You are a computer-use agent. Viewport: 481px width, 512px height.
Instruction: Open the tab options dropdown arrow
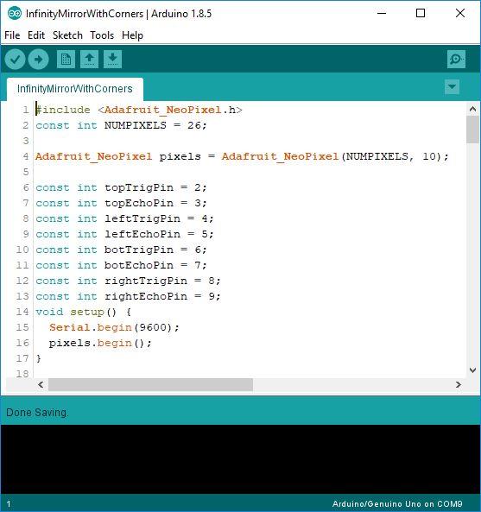point(452,87)
